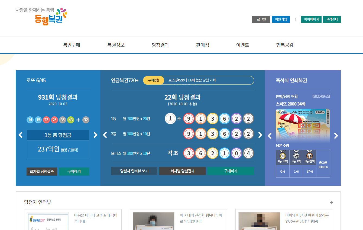
Task: Click the 1등 10억 medal icon
Action: [x=283, y=155]
